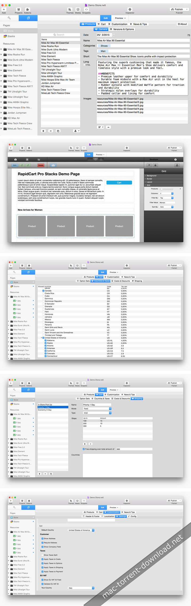Open the Header & Footer tab
The image size is (191, 606).
pos(91,516)
